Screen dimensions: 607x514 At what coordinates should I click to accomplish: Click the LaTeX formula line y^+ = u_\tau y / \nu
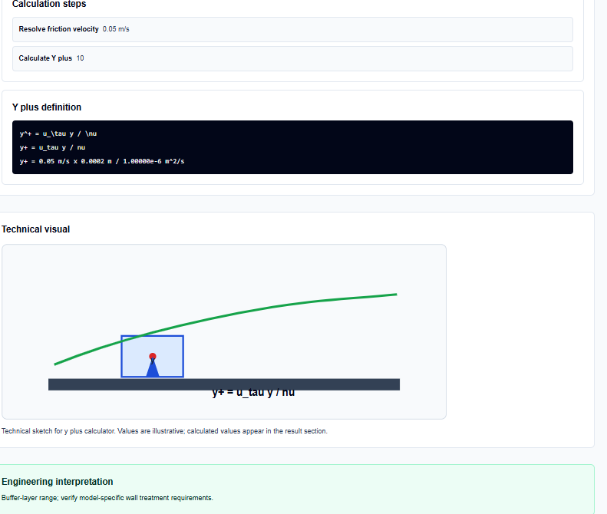(58, 133)
